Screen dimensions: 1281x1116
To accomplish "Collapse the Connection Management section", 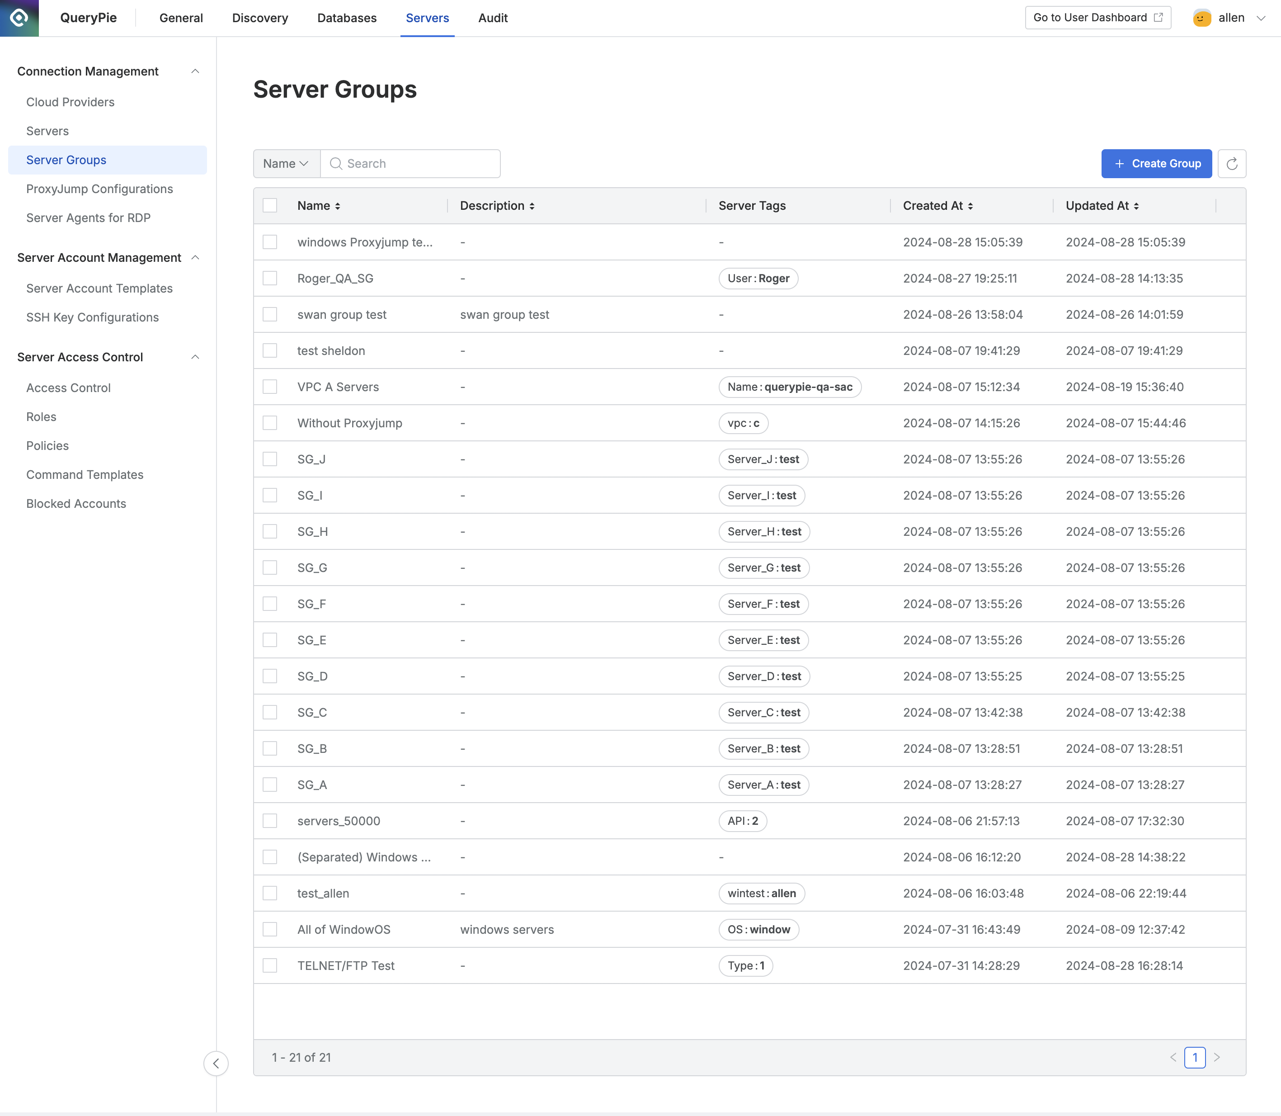I will tap(195, 71).
